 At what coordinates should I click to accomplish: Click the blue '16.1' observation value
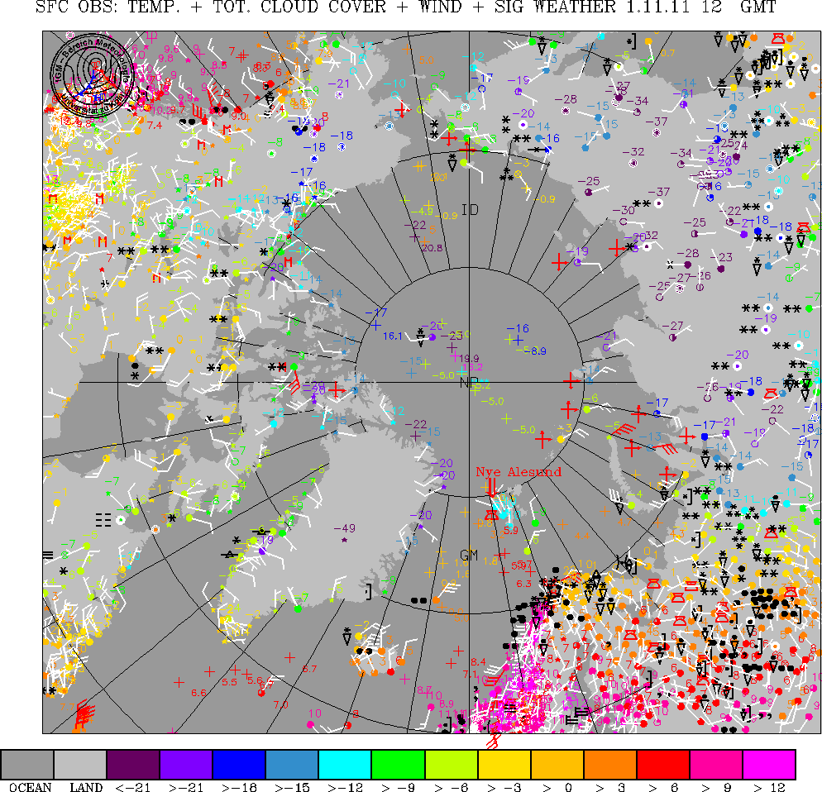[x=393, y=336]
